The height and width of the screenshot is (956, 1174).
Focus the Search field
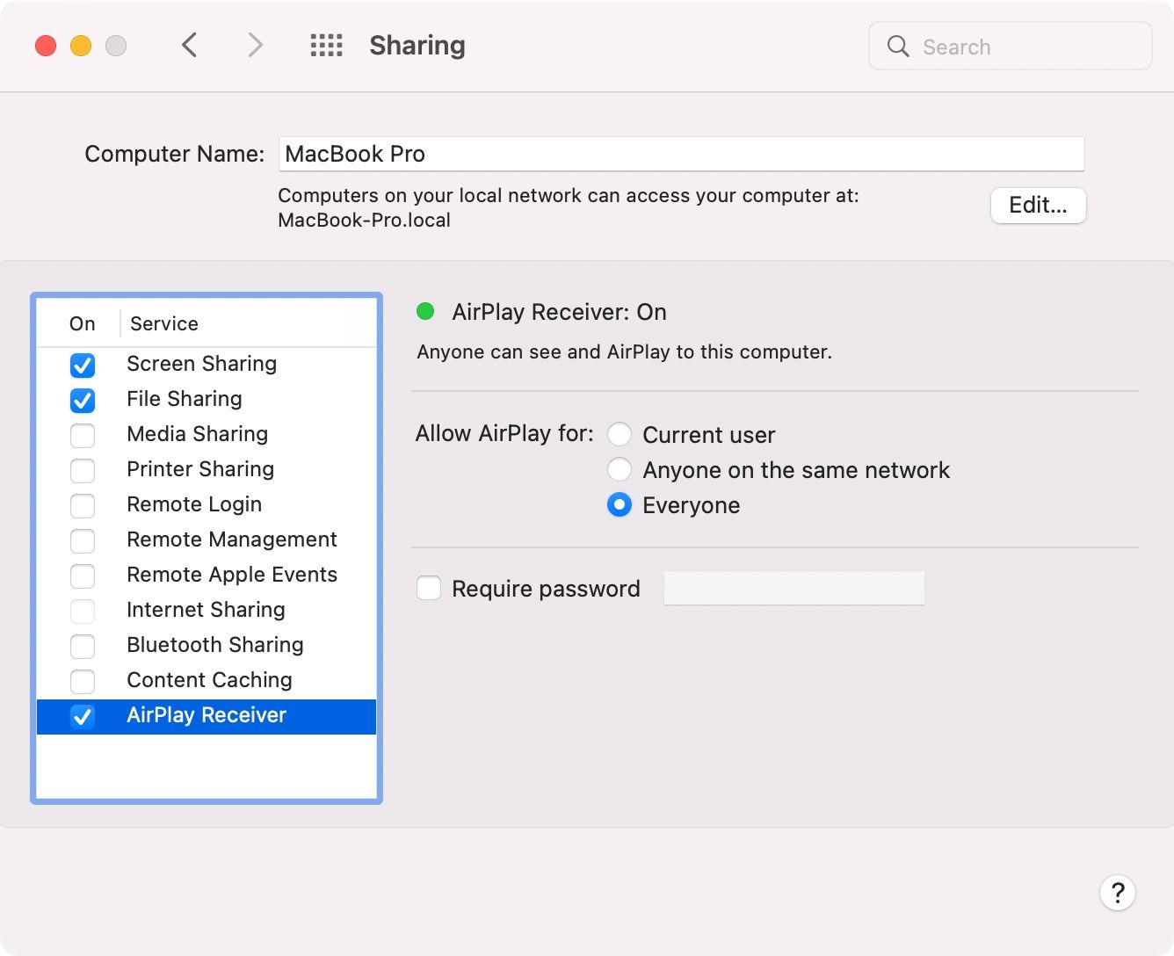tap(1010, 46)
